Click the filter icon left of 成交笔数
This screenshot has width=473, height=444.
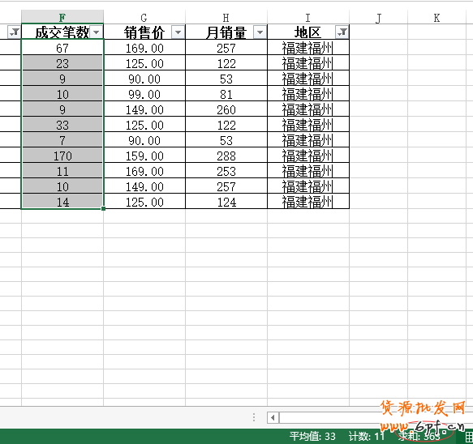coord(14,32)
